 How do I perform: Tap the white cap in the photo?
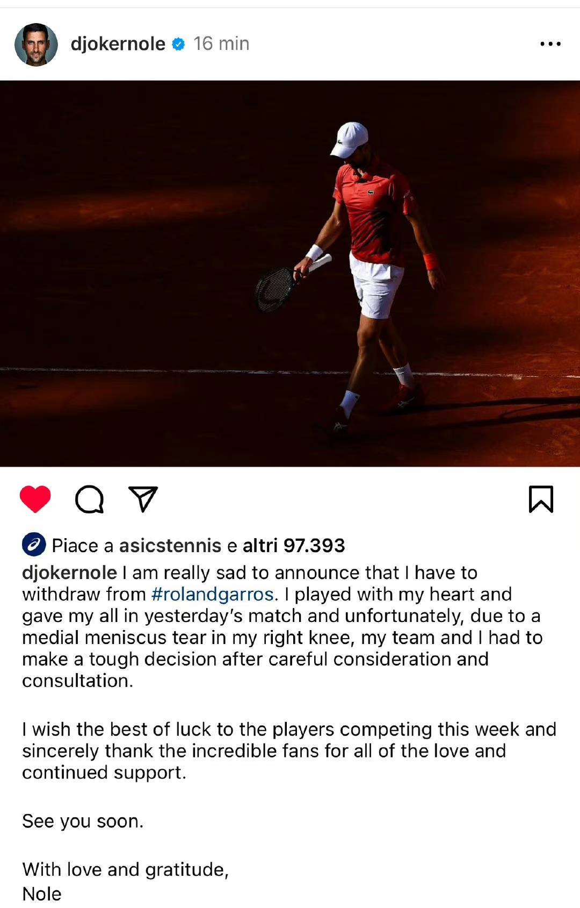(x=349, y=139)
